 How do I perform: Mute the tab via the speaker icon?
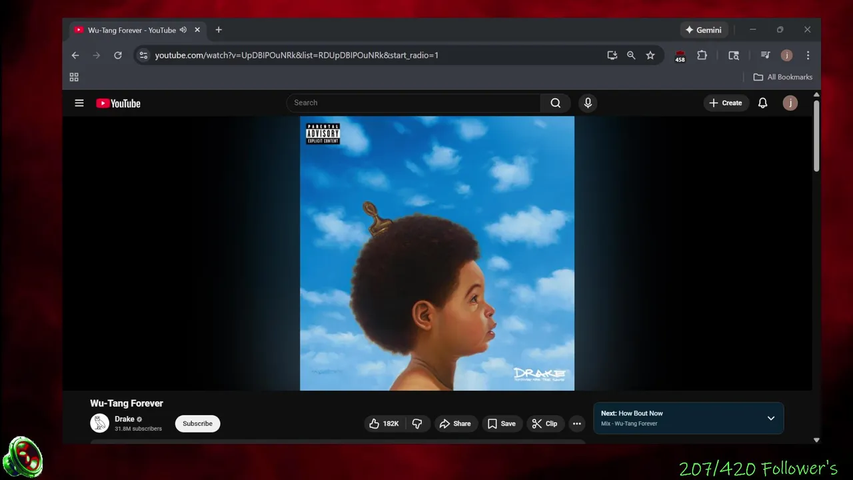[x=183, y=30]
